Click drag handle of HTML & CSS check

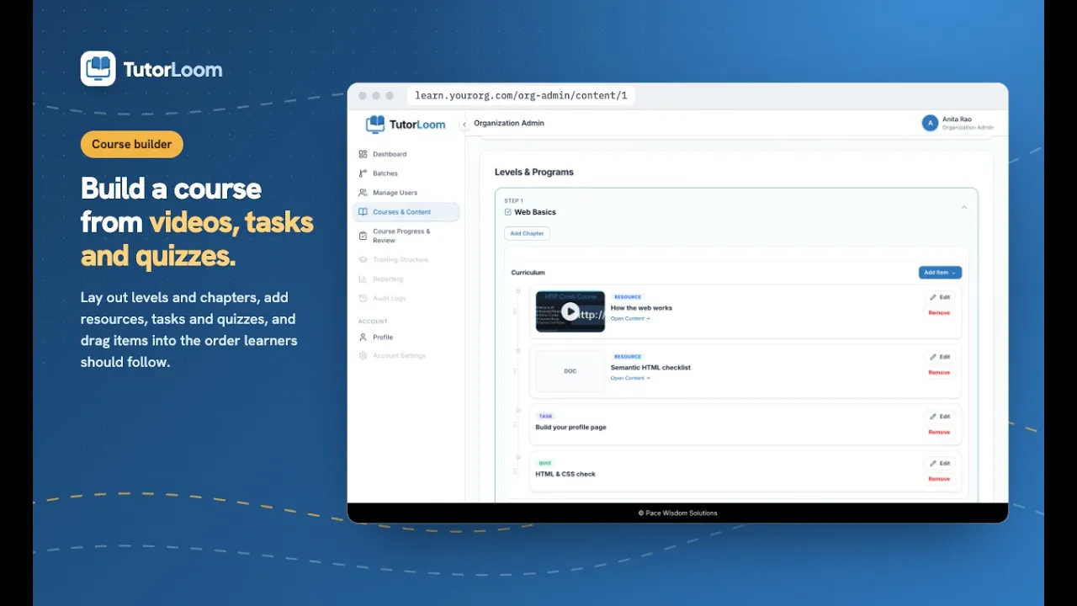click(x=516, y=471)
